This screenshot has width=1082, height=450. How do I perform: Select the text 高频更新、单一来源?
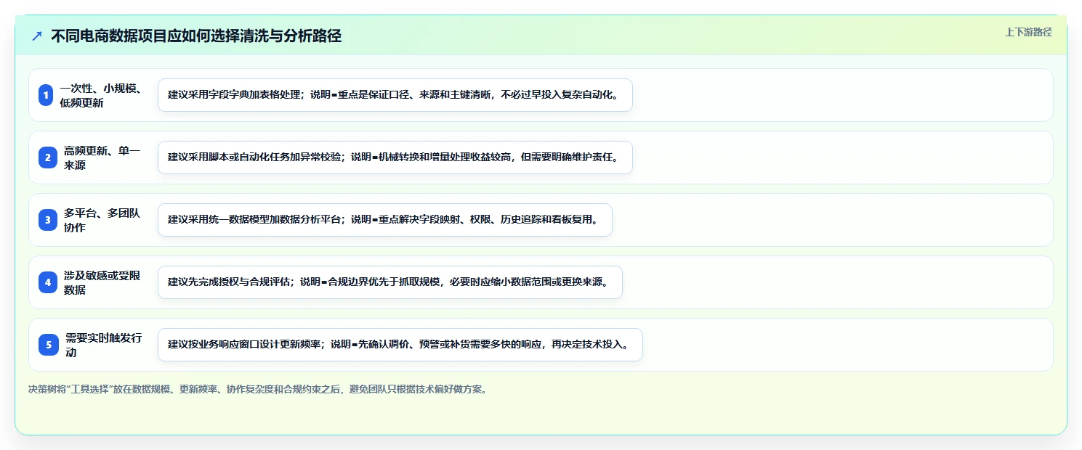pos(102,157)
